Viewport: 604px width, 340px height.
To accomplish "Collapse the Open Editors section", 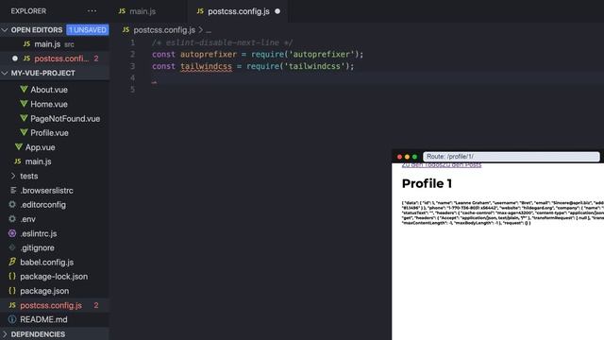I will point(5,29).
